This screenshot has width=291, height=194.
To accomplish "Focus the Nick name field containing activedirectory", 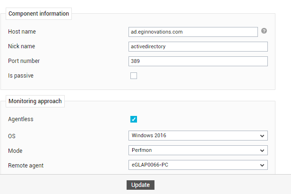I will point(198,47).
